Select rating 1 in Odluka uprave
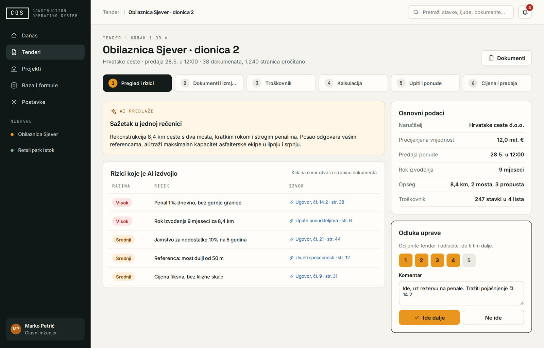The width and height of the screenshot is (544, 348). click(406, 260)
